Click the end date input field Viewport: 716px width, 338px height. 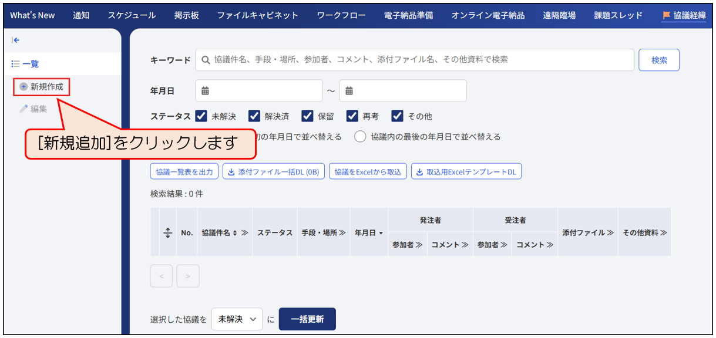[403, 91]
